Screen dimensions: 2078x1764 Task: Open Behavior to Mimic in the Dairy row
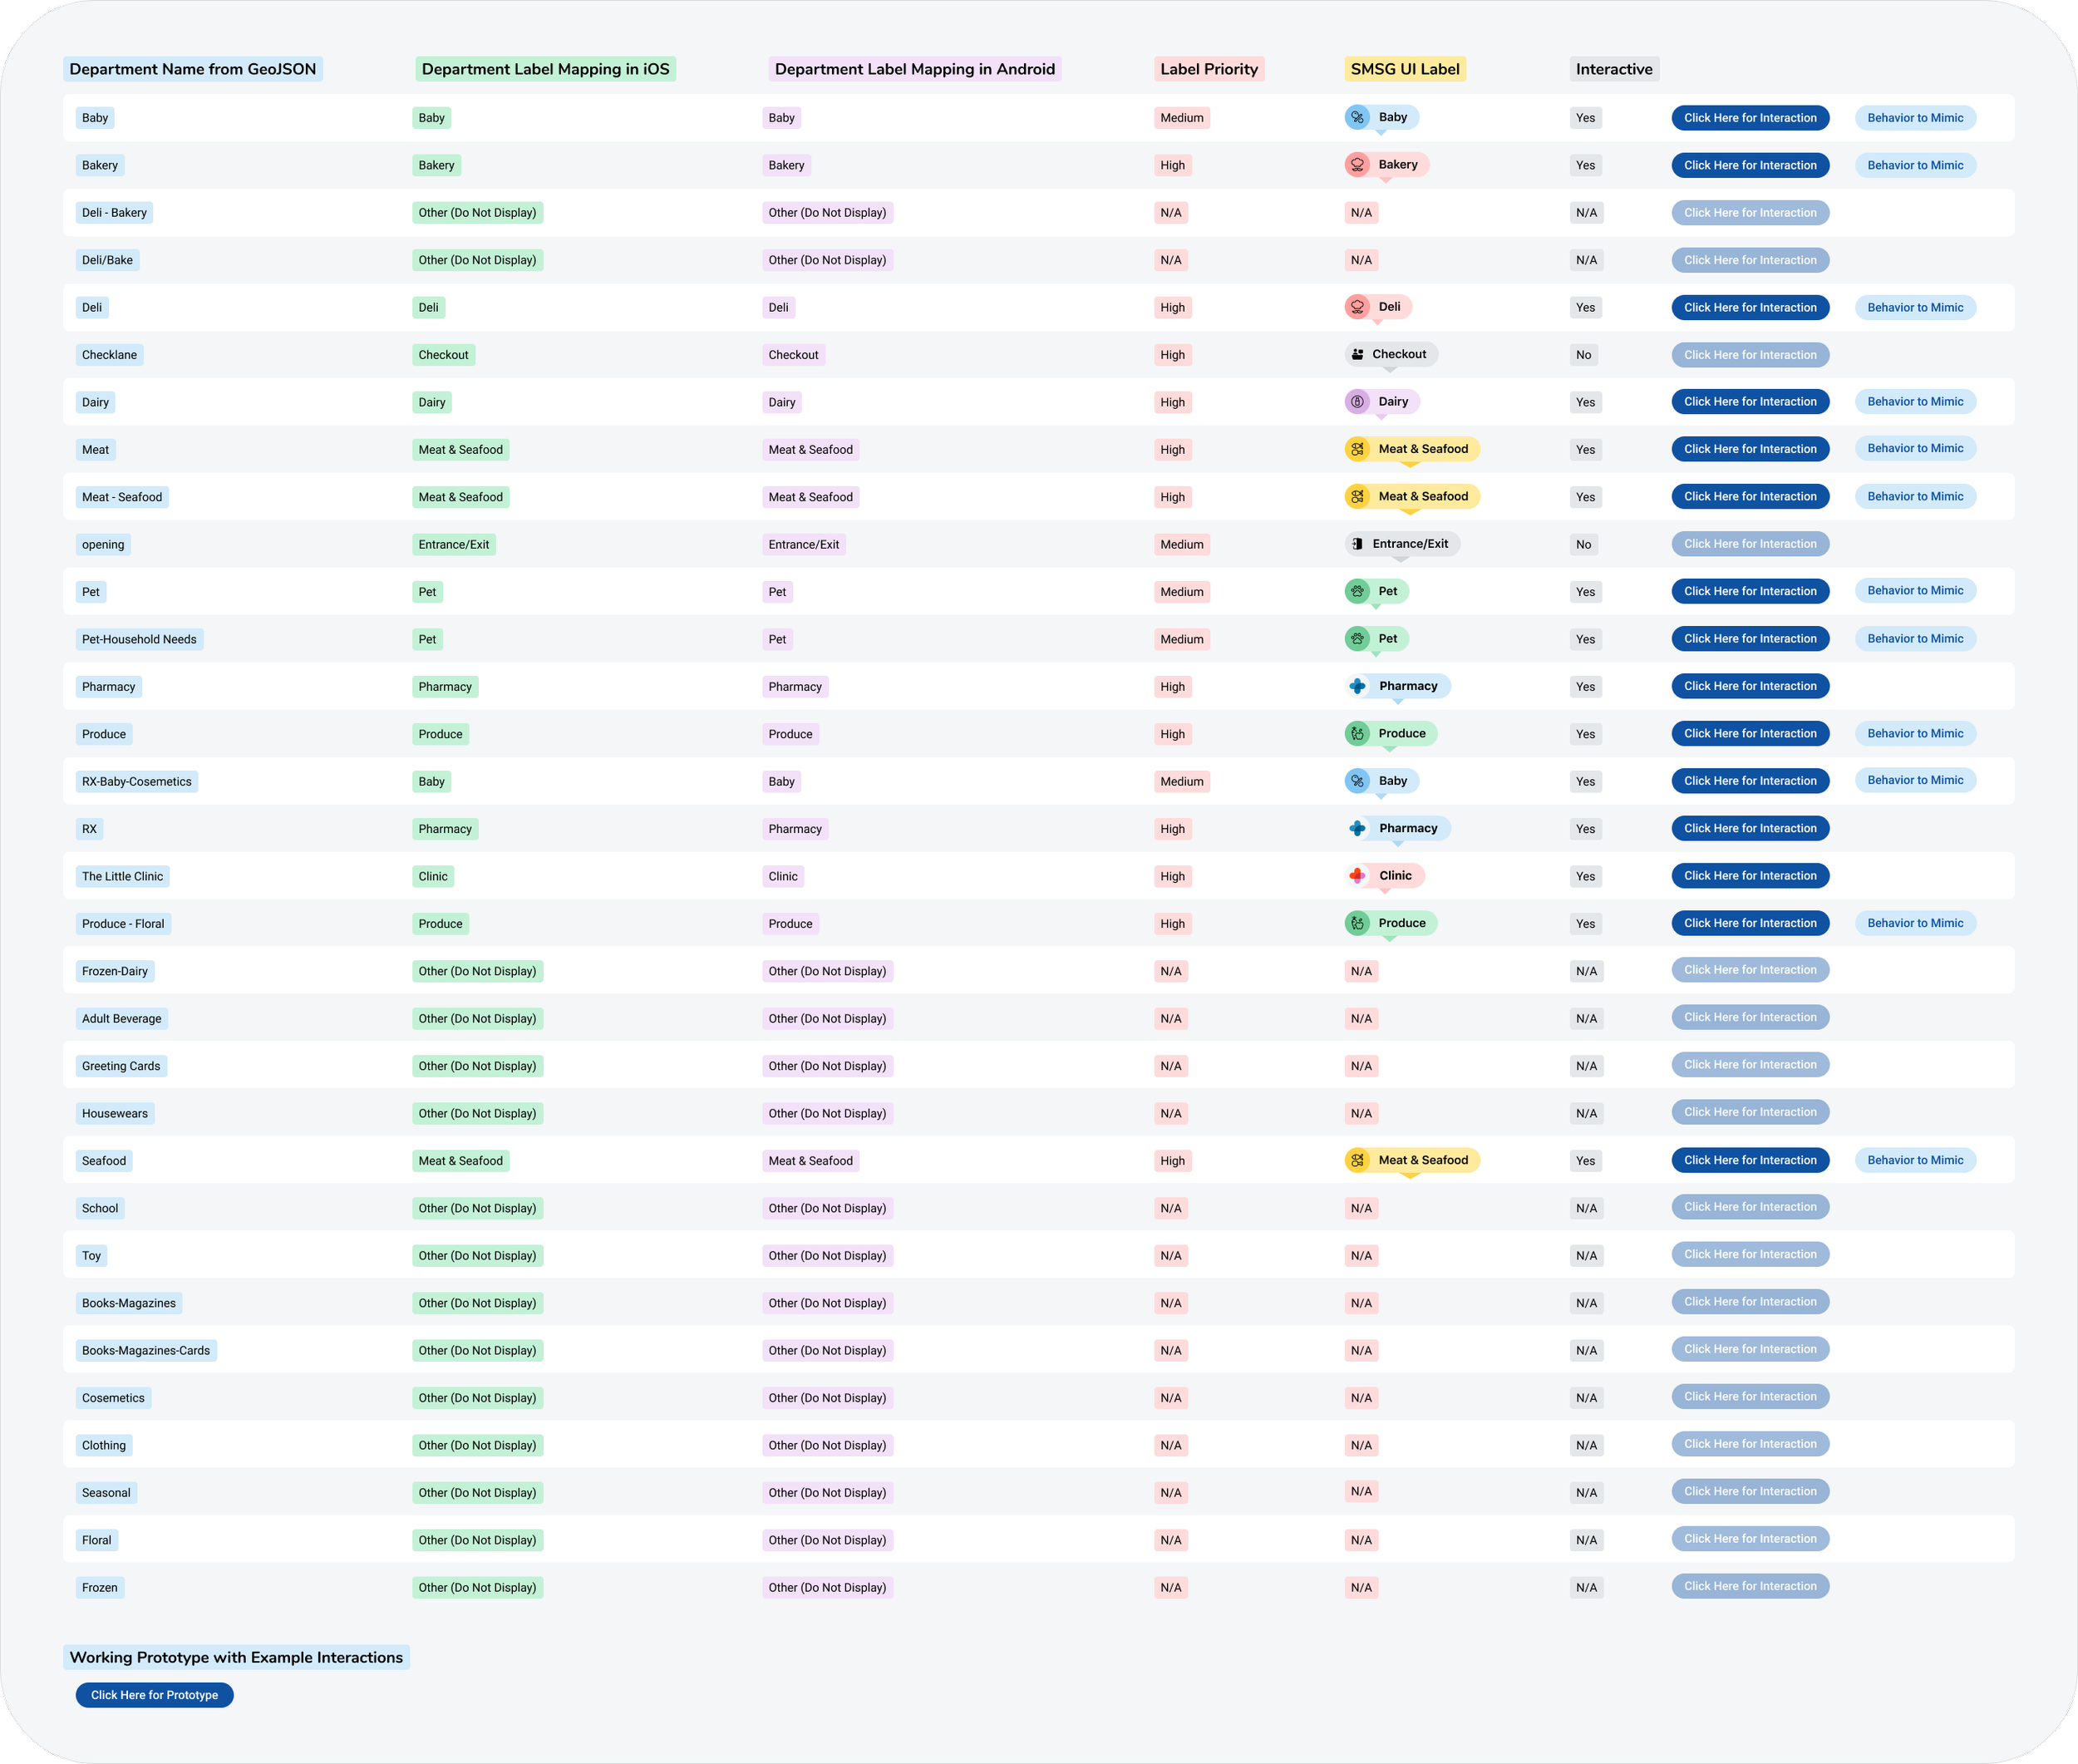[x=1914, y=402]
